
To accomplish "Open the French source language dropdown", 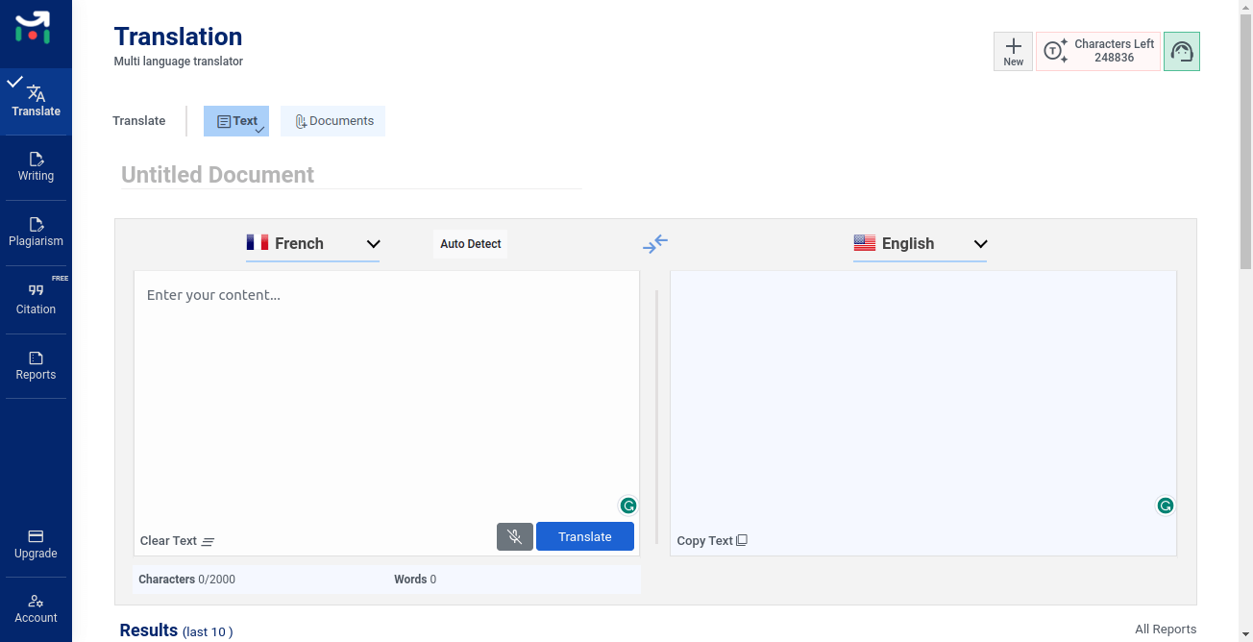I will [374, 243].
